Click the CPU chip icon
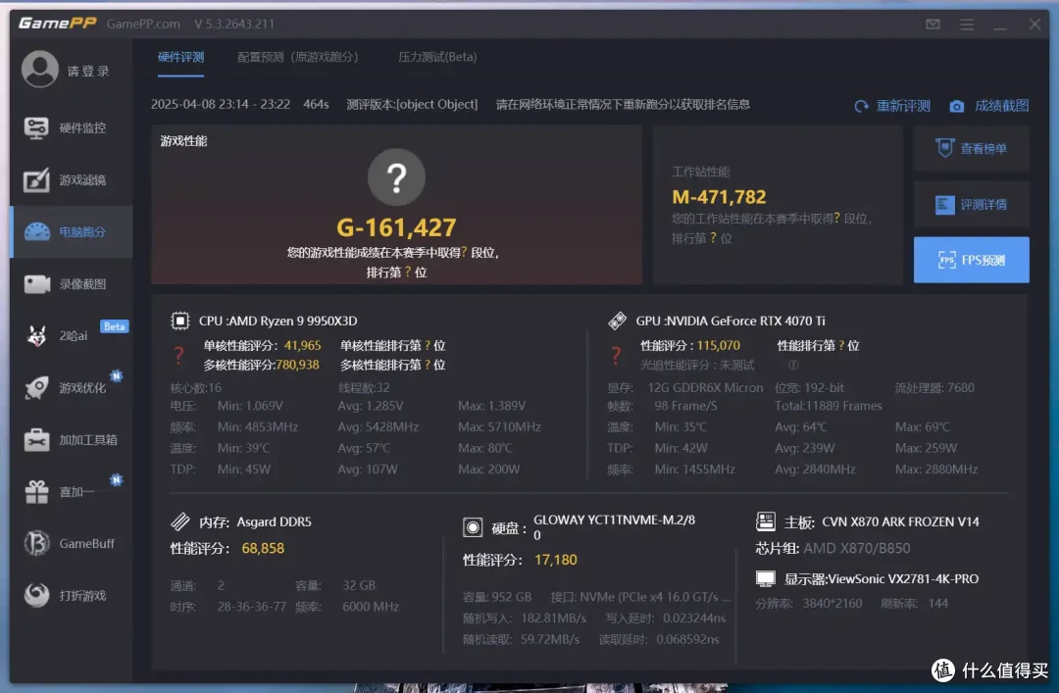1059x693 pixels. coord(180,321)
